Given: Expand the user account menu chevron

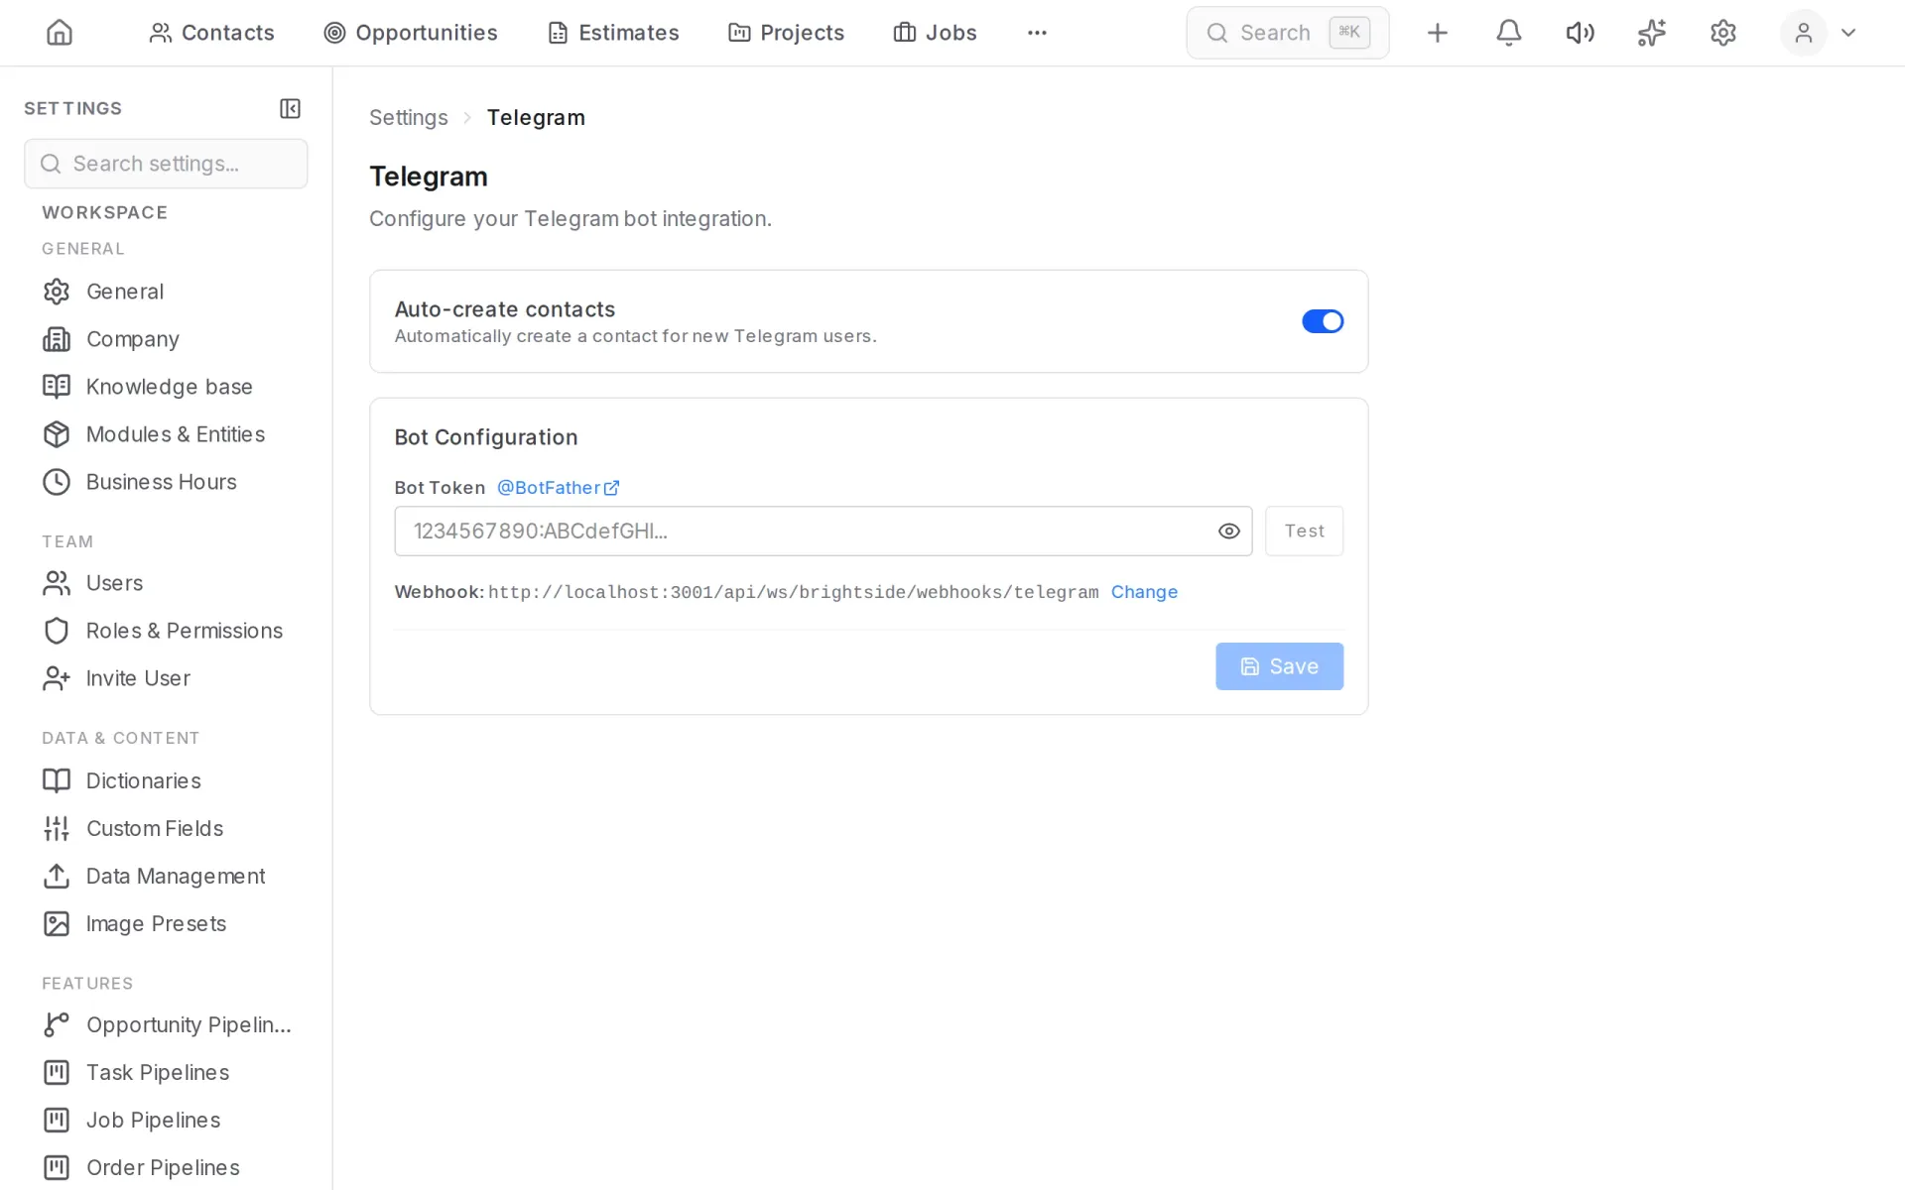Looking at the screenshot, I should (x=1848, y=33).
